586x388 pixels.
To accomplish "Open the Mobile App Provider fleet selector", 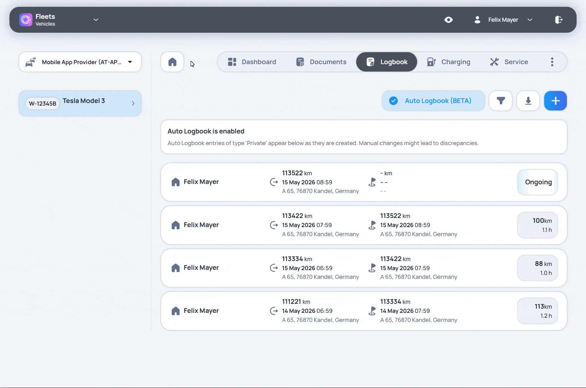I will coord(80,62).
